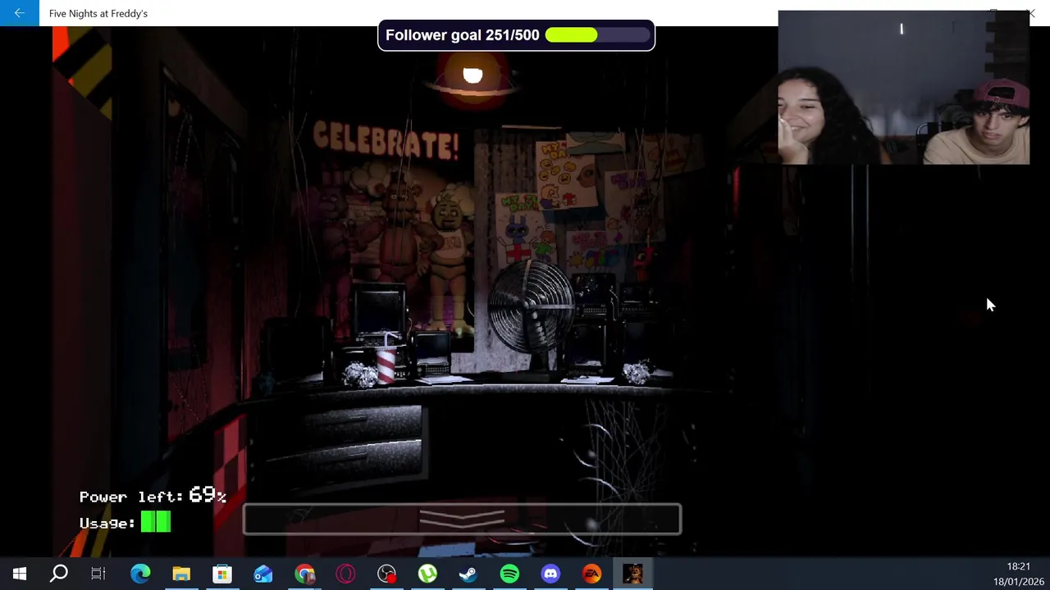The height and width of the screenshot is (590, 1050).
Task: Click the "Five Nights at Freddy's" window title
Action: point(98,13)
